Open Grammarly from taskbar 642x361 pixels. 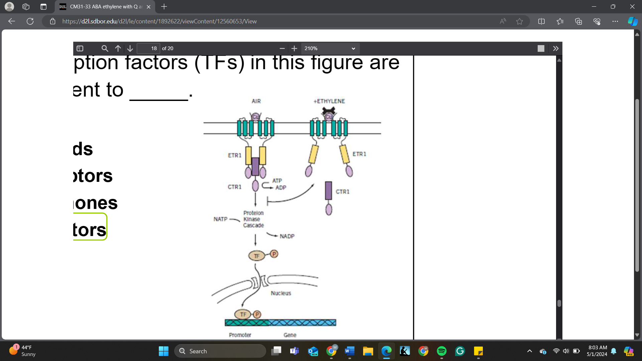click(x=460, y=351)
